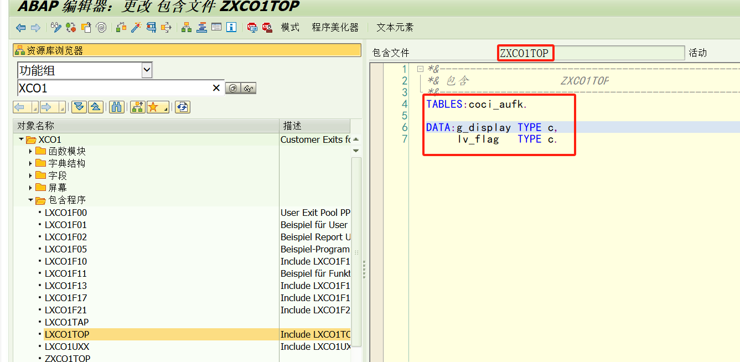Expand the 字段 folder
This screenshot has height=362, width=740.
30,175
